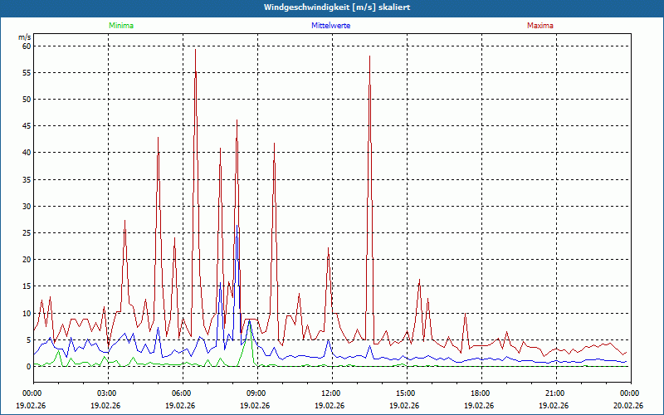This screenshot has width=664, height=415.
Task: Click the Maxima legend label
Action: (x=539, y=26)
